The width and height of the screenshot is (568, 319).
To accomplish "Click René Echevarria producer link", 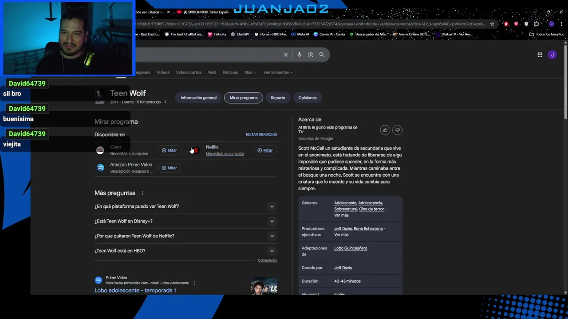I will [368, 229].
